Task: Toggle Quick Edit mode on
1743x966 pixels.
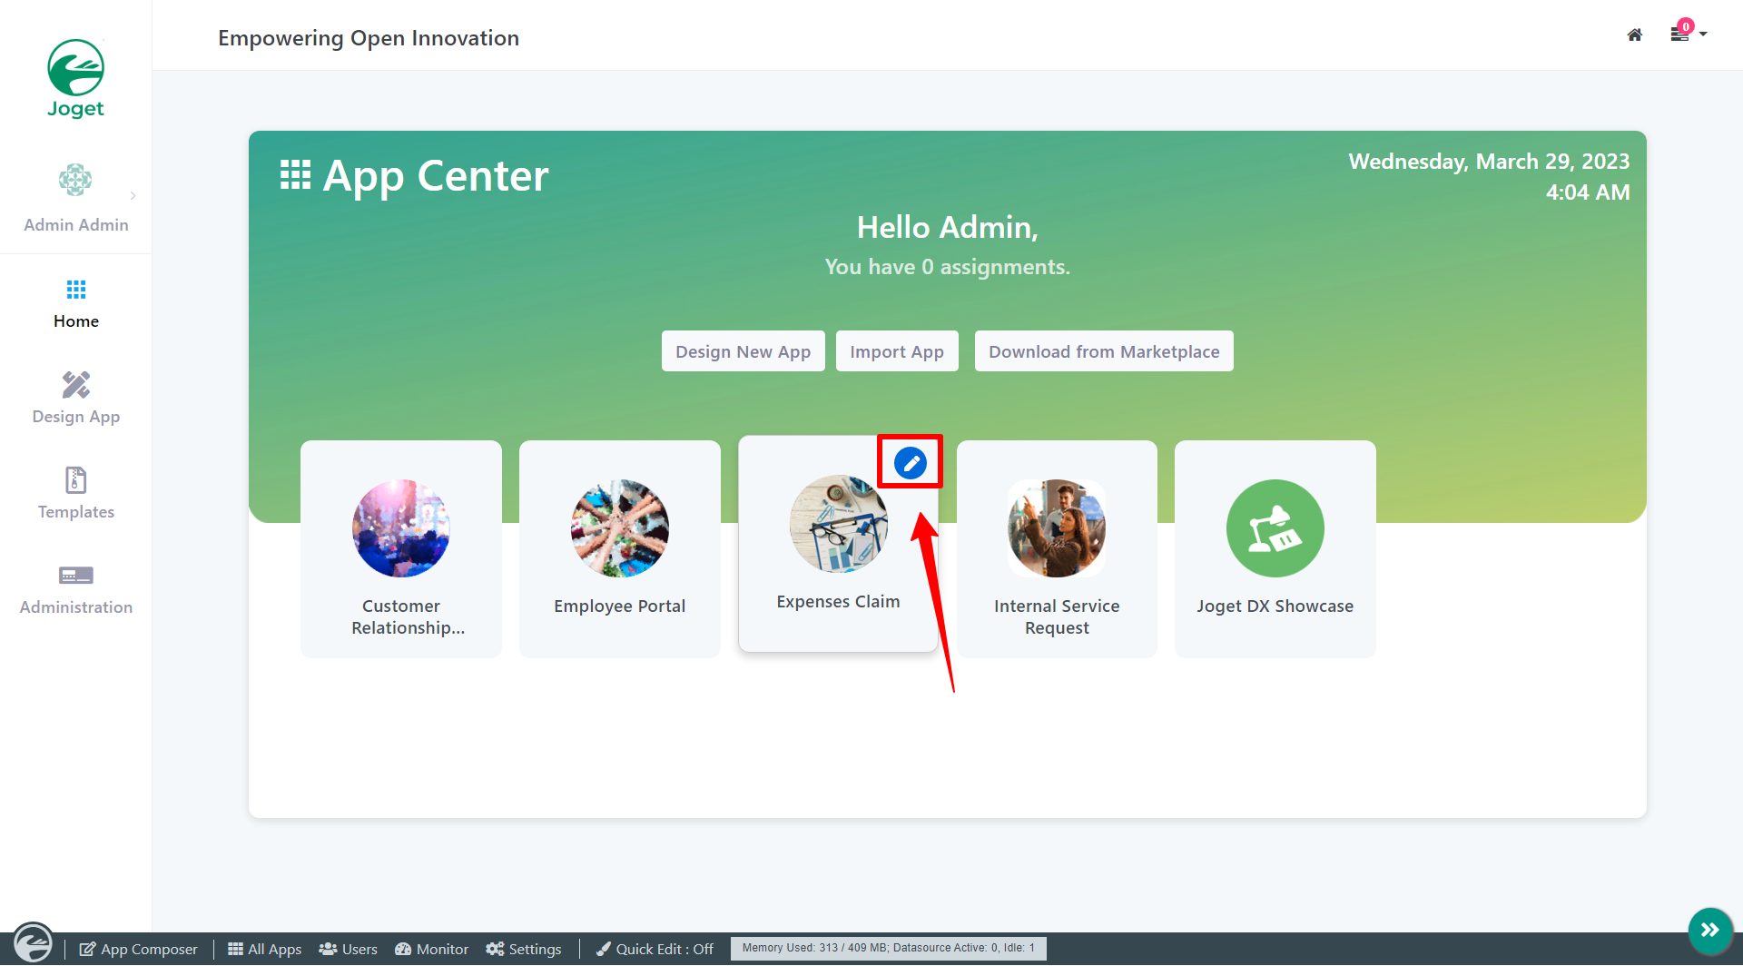Action: [655, 949]
